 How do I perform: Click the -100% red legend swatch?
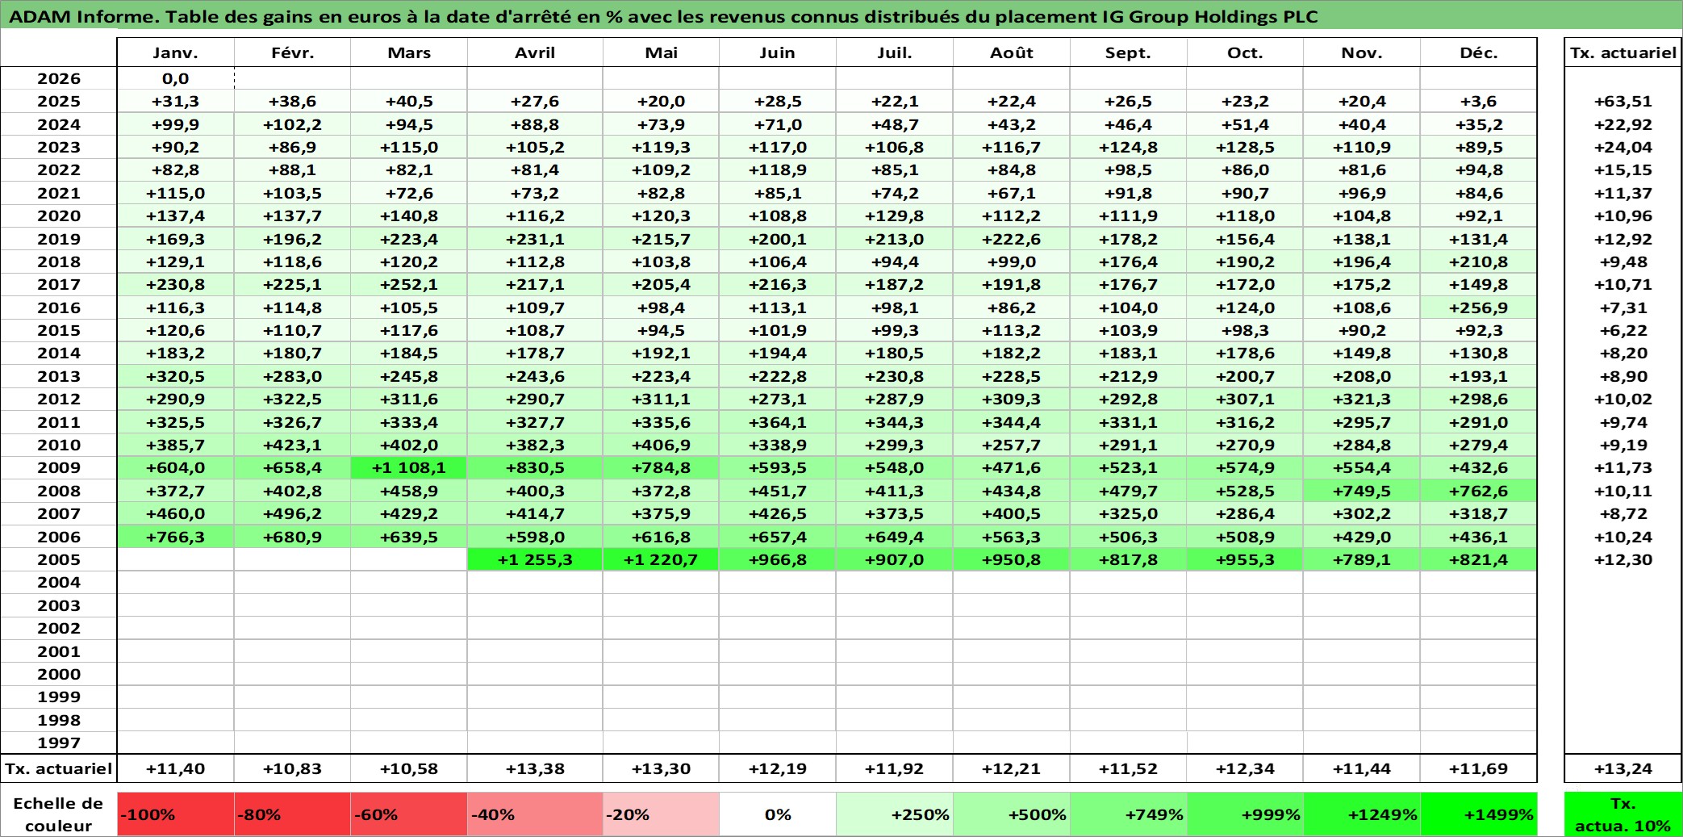[176, 814]
